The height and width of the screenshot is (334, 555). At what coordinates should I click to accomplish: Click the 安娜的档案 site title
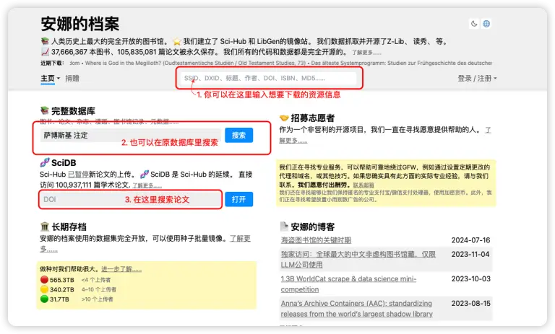80,24
